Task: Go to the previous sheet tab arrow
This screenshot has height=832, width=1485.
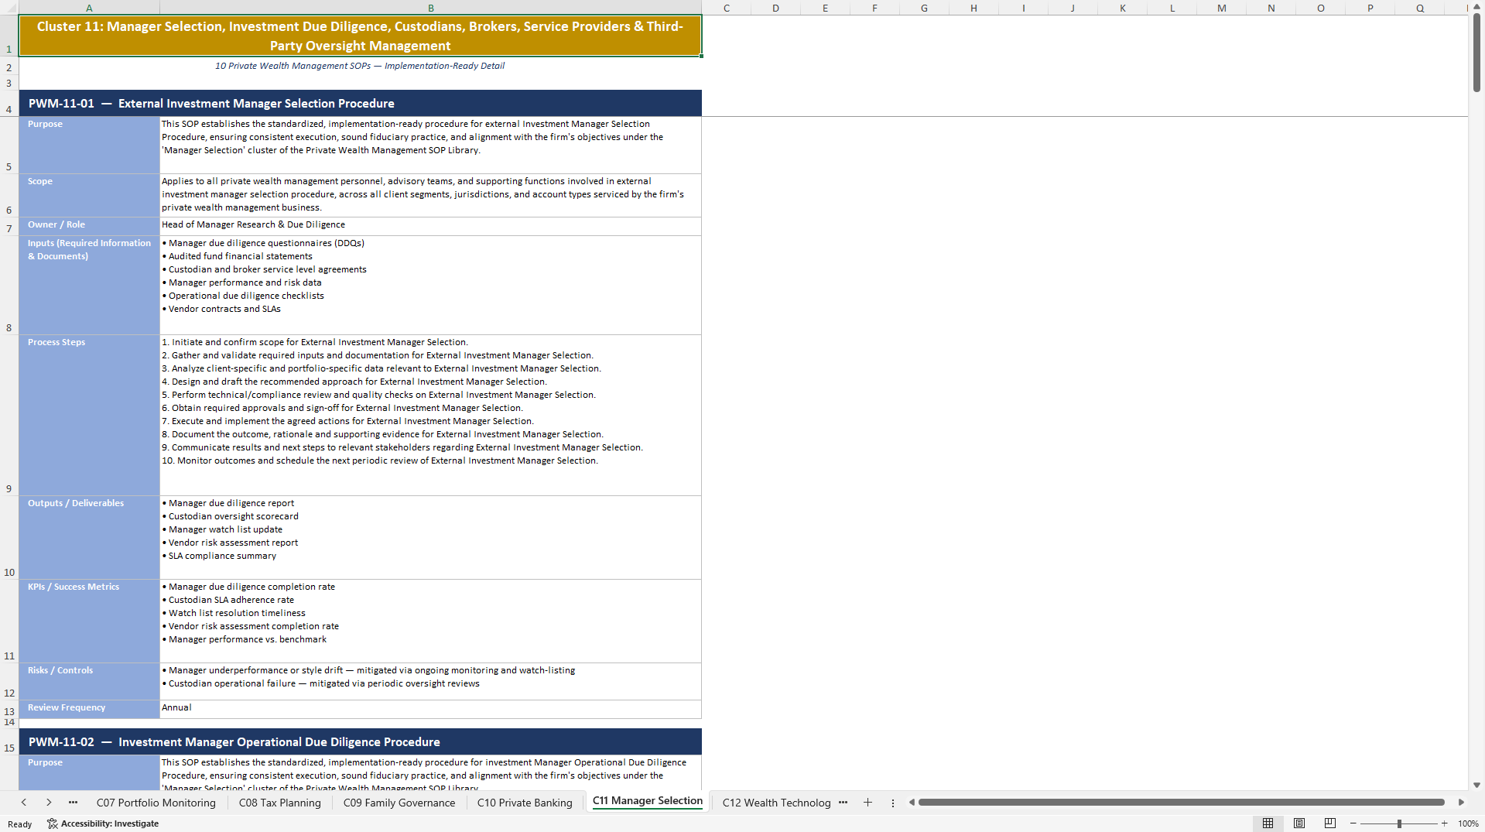Action: [24, 803]
